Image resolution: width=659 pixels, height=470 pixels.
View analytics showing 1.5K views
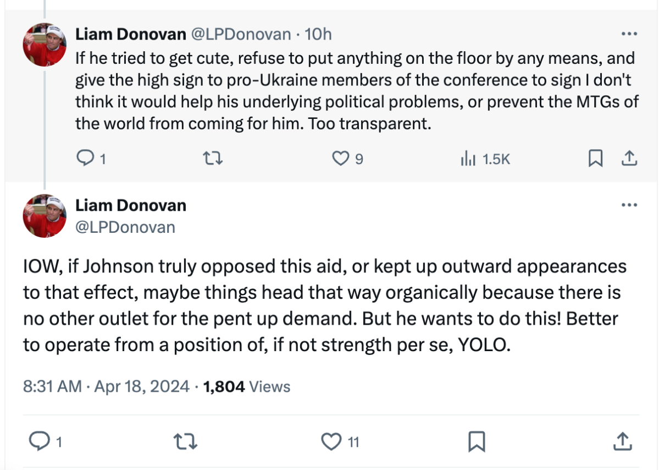pos(468,159)
